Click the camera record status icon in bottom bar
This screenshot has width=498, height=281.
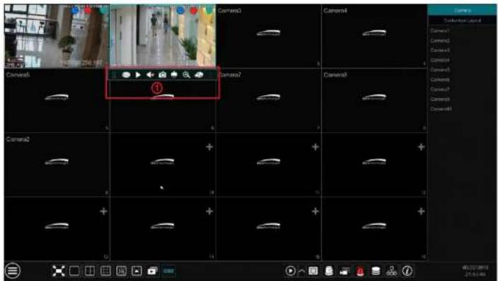(344, 271)
